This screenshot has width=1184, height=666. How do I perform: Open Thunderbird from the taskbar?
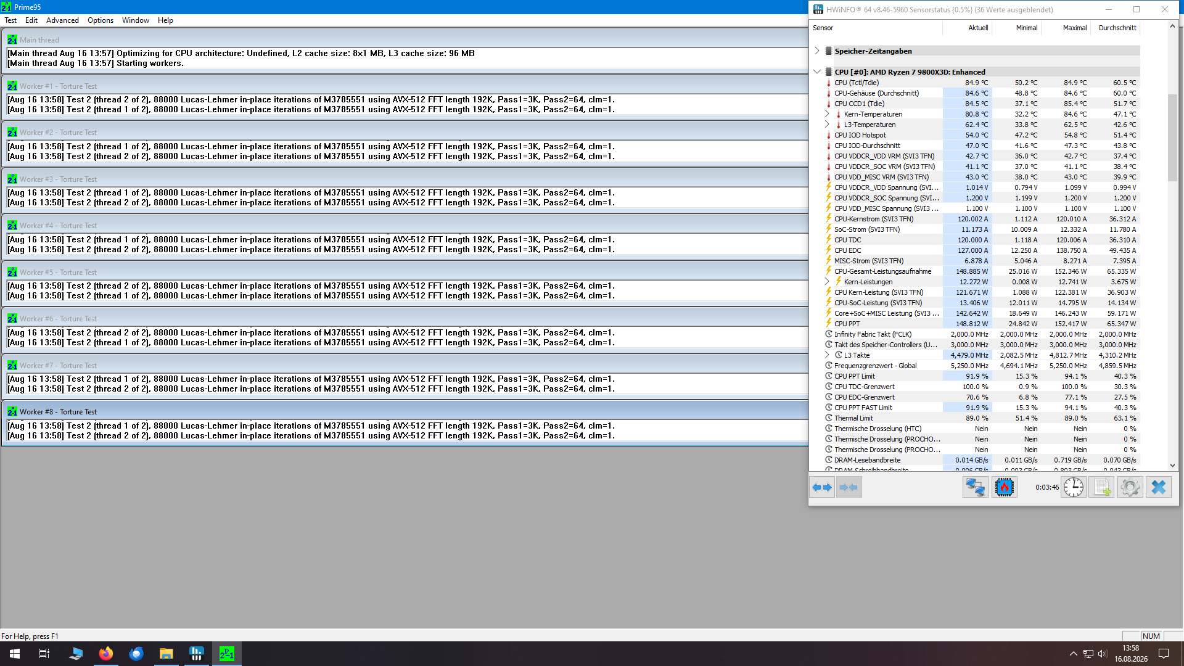[136, 654]
